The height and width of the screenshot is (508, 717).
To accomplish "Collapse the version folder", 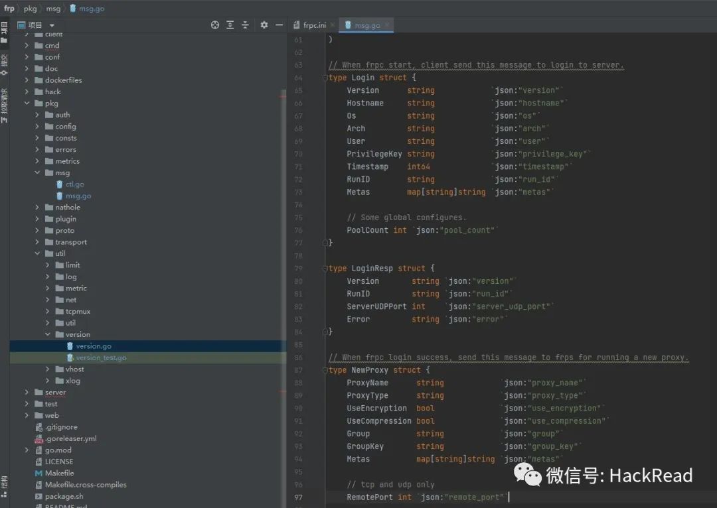I will click(48, 335).
